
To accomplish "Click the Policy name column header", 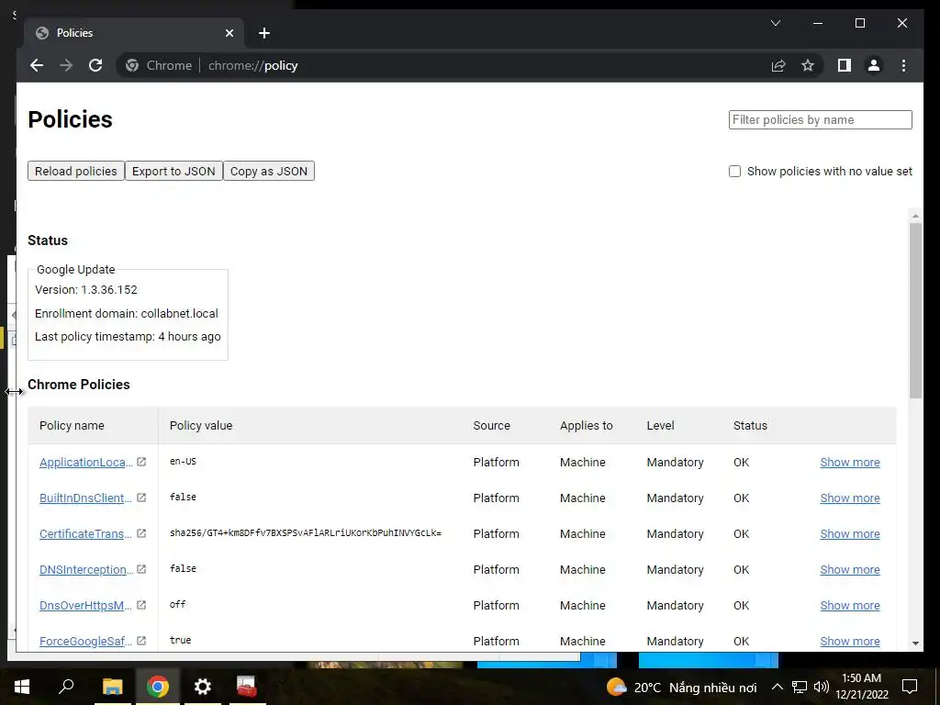I will (72, 426).
